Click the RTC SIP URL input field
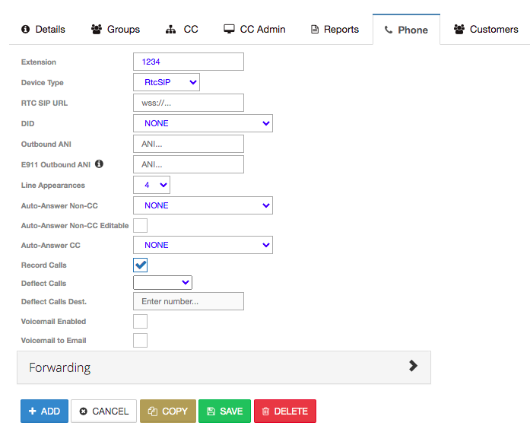 pos(189,103)
